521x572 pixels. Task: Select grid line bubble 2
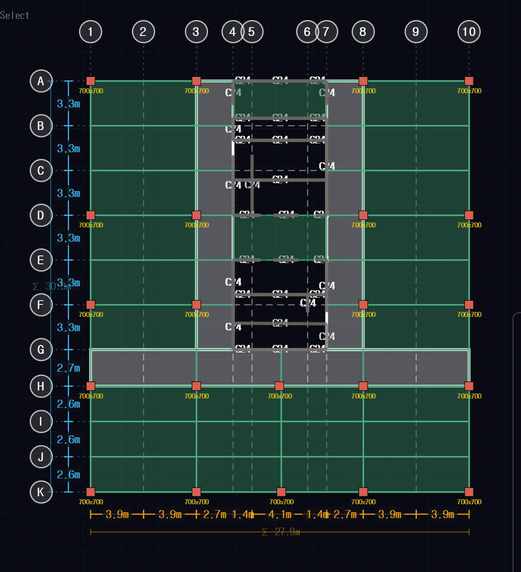click(143, 32)
